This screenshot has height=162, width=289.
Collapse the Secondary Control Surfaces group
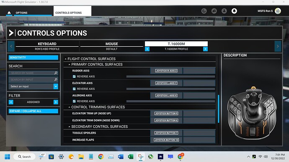click(x=69, y=127)
